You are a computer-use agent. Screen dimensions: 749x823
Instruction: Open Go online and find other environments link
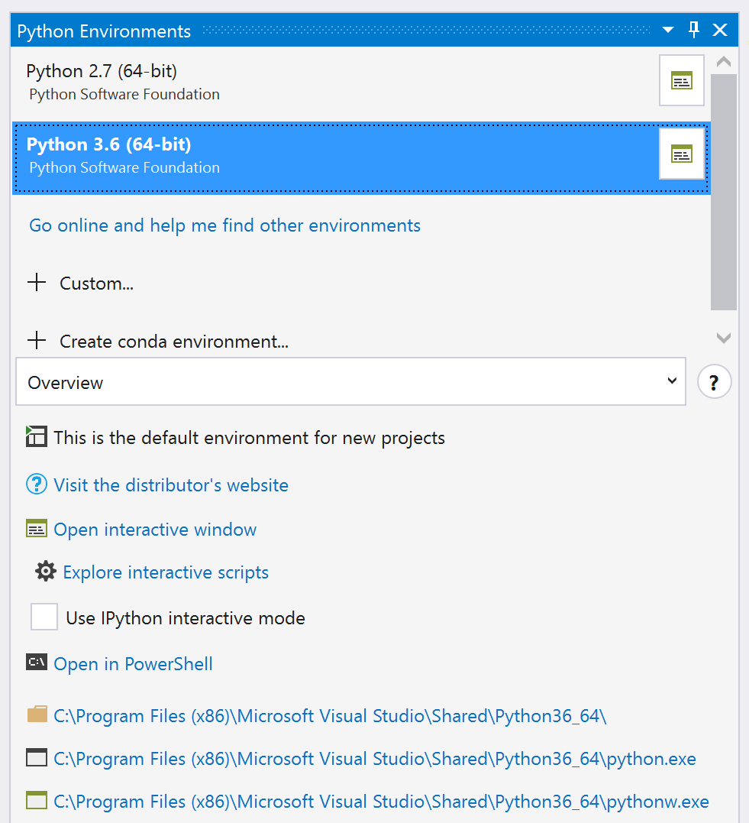[224, 225]
